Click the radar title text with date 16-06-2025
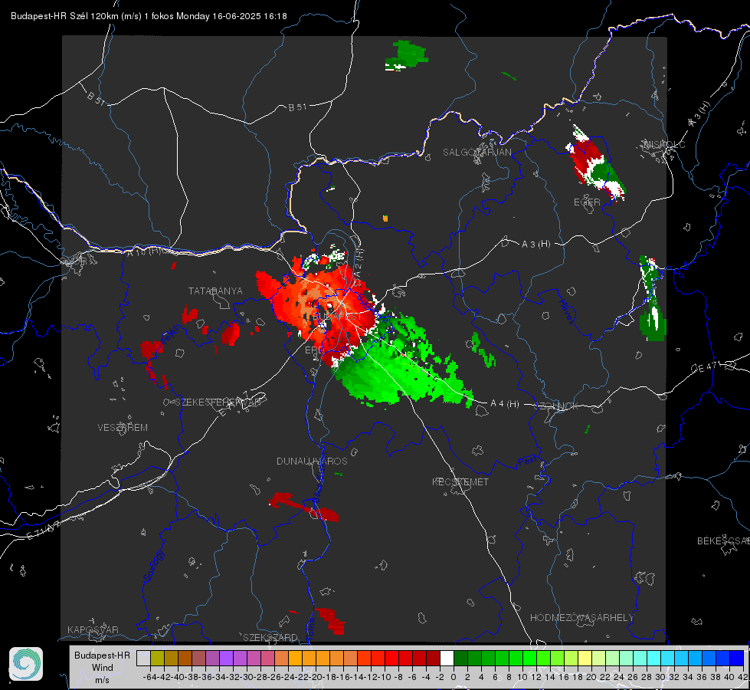The image size is (750, 690). [149, 16]
